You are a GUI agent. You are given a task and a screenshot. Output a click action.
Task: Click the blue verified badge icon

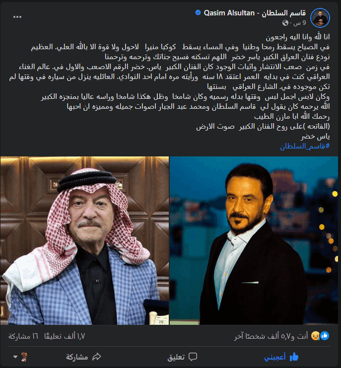(x=198, y=13)
